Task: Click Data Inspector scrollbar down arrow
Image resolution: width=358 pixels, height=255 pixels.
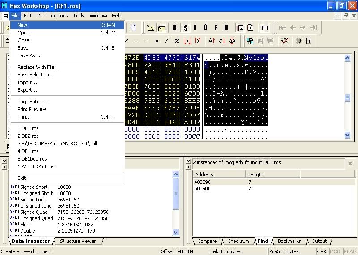Action: 175,232
